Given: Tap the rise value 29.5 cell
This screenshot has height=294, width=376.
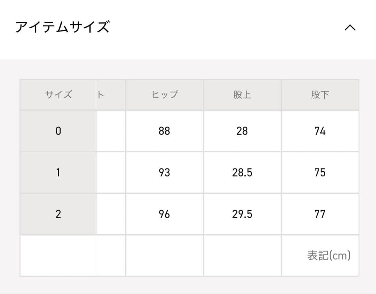Looking at the screenshot, I should 242,214.
